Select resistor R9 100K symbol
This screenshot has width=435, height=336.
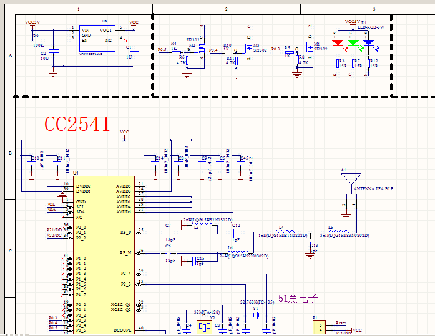click(37, 41)
